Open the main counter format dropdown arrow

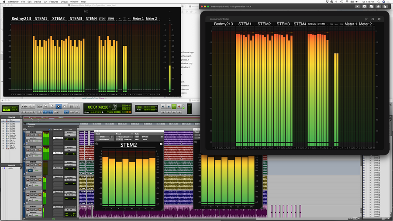(x=110, y=107)
